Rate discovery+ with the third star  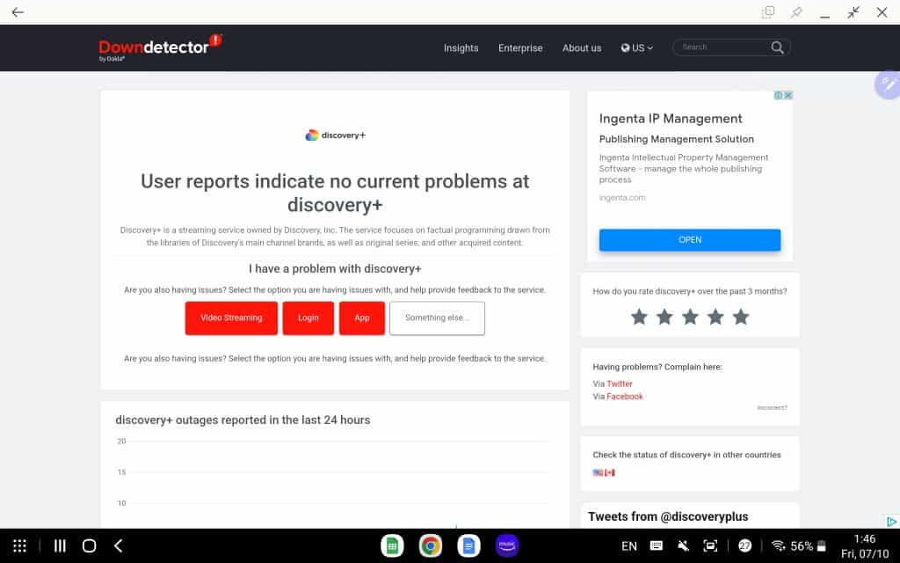pos(690,316)
